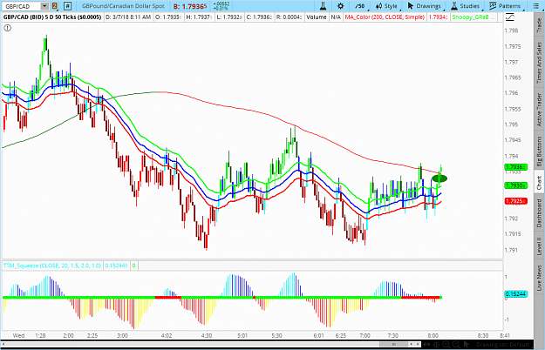
Task: Select the pointer cursor icon in the bottom bar
Action: [x=467, y=344]
